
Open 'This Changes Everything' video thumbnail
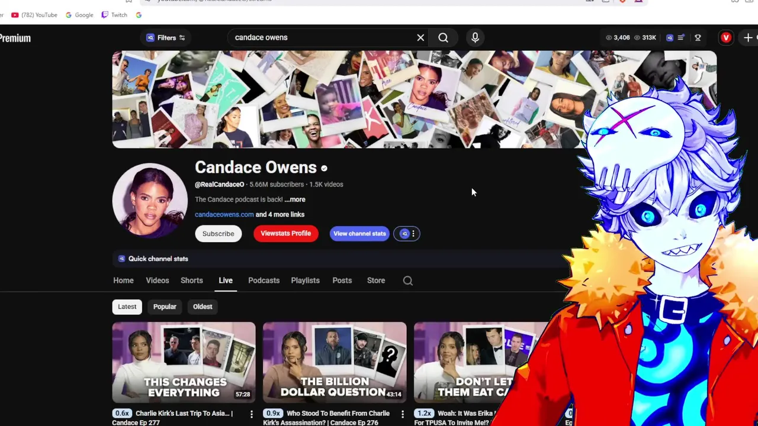click(184, 362)
